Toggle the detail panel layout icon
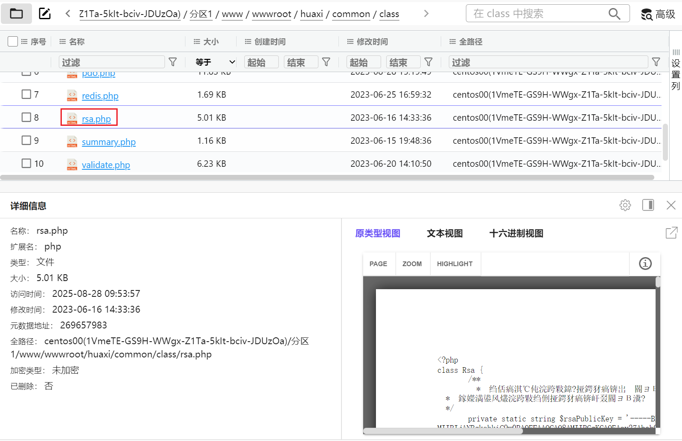682x441 pixels. 648,205
